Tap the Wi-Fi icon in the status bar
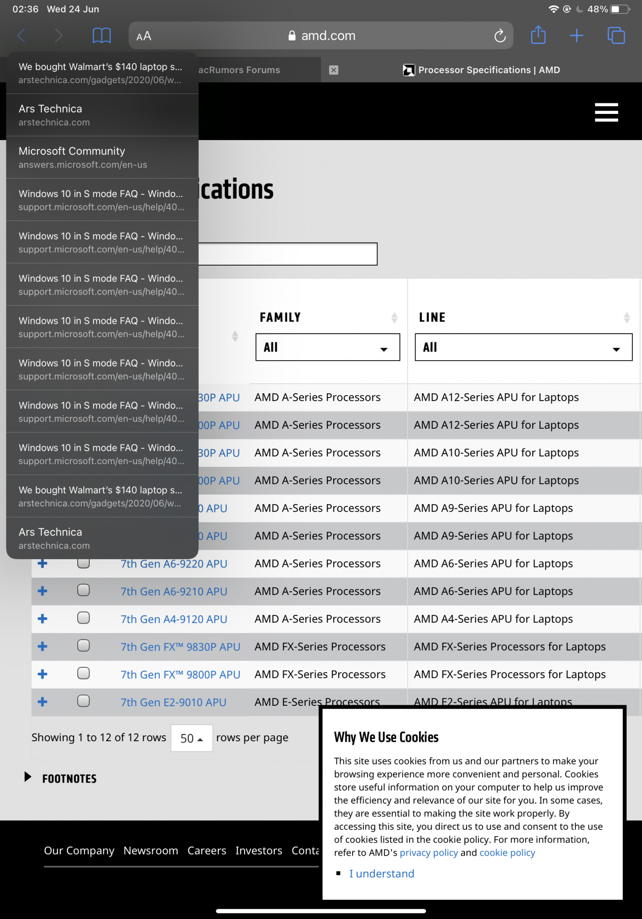This screenshot has height=919, width=642. (x=553, y=9)
